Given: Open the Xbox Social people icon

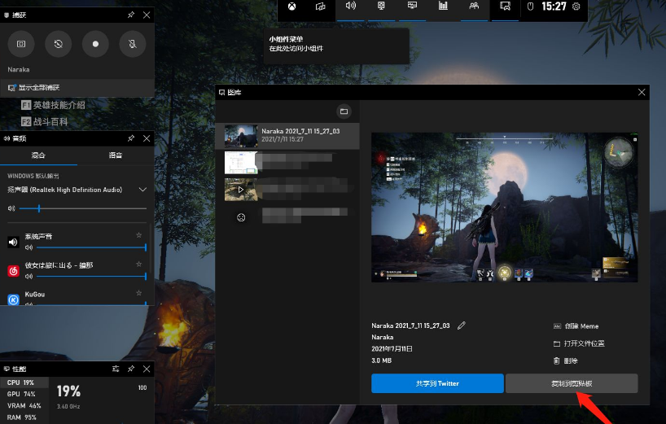Looking at the screenshot, I should (x=474, y=6).
